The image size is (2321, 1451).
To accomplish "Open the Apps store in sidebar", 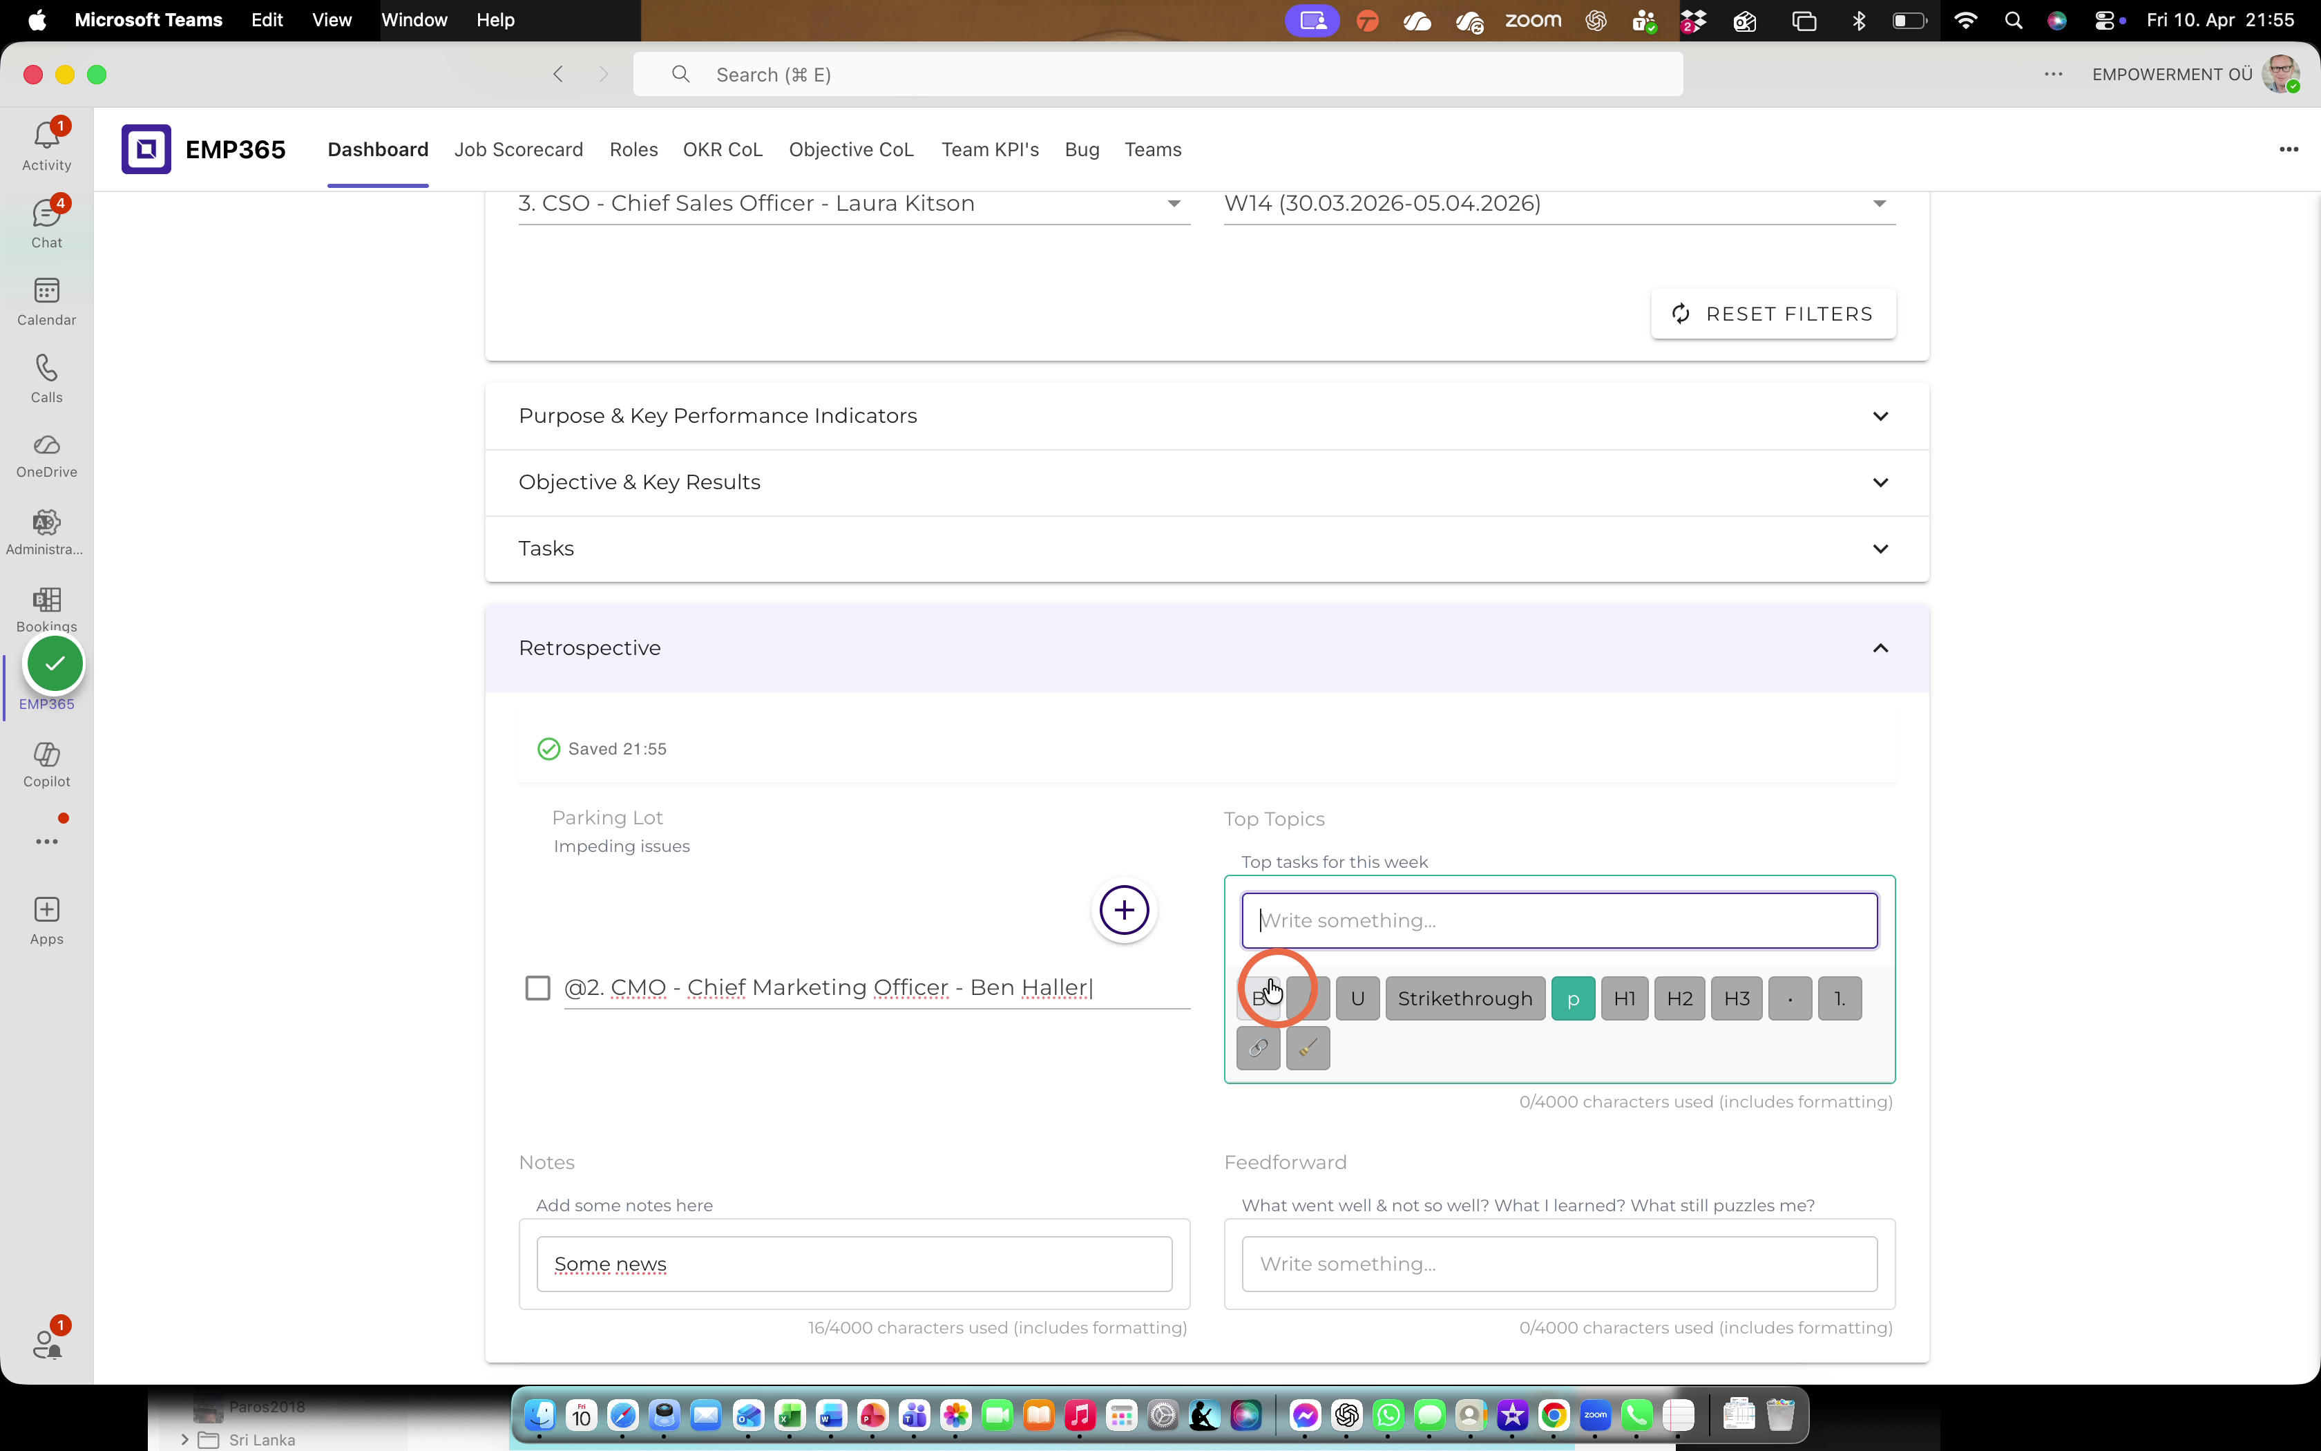I will click(46, 920).
